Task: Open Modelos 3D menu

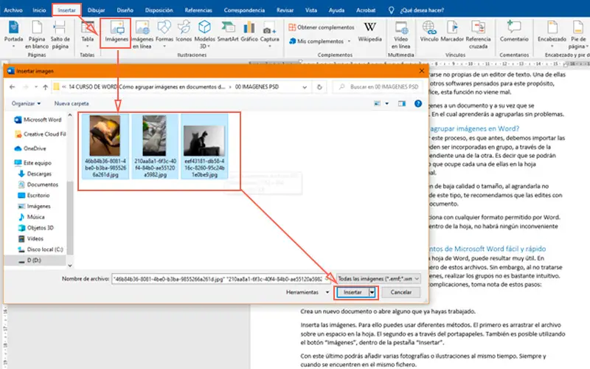Action: [205, 35]
